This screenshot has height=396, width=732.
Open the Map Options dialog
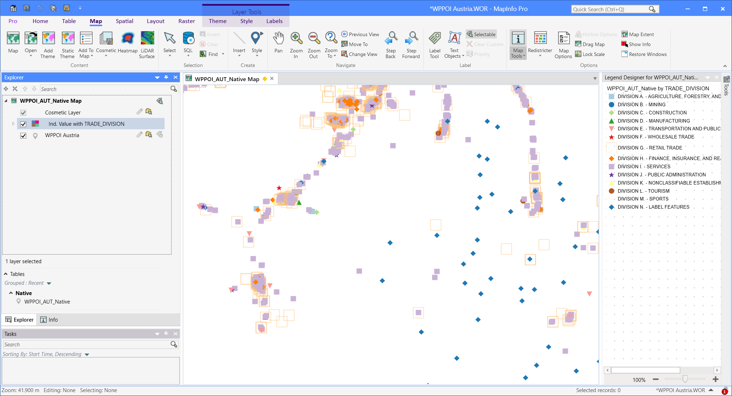coord(564,45)
